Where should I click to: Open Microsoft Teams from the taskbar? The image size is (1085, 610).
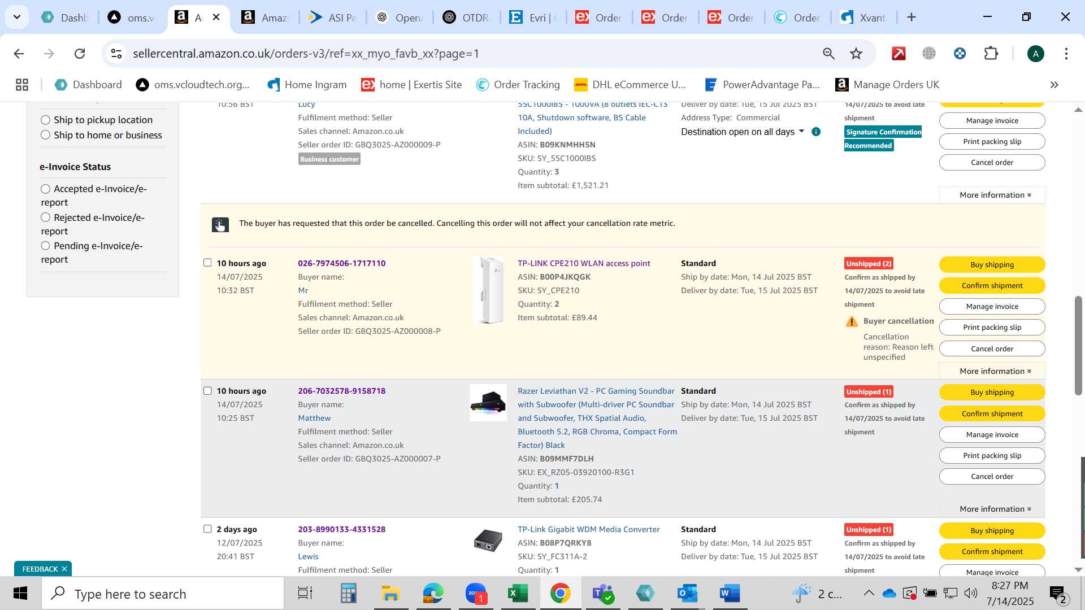602,594
